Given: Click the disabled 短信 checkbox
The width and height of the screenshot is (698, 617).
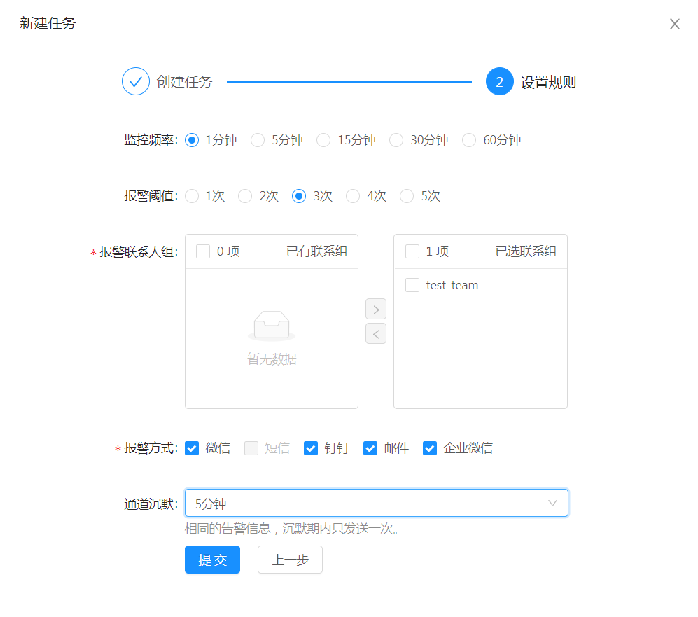Looking at the screenshot, I should click(251, 448).
